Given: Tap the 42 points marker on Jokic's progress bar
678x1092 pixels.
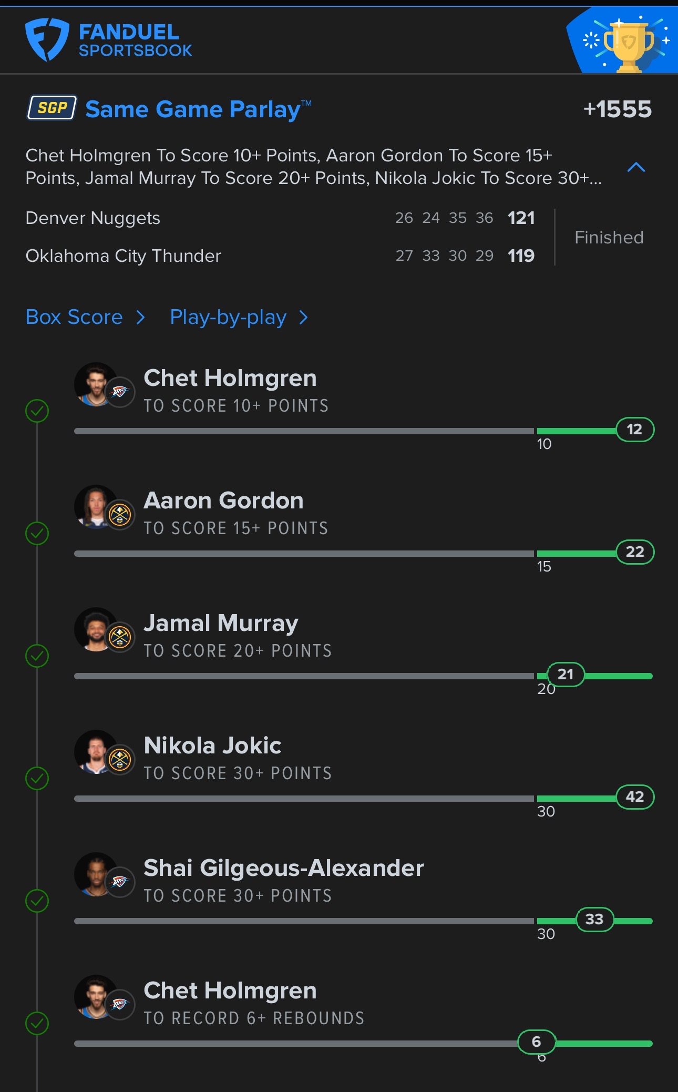Looking at the screenshot, I should coord(635,797).
